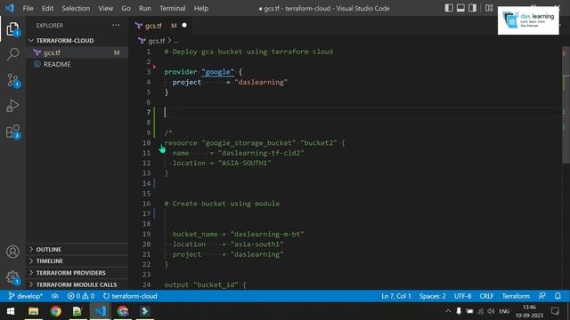Click the Ln 7, Col 1 position indicator
The image size is (570, 320).
[395, 296]
